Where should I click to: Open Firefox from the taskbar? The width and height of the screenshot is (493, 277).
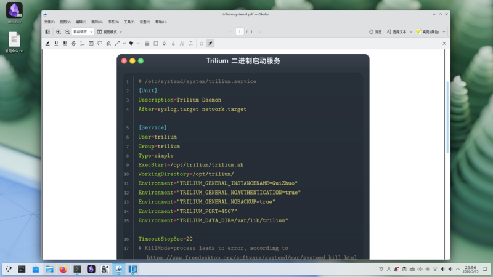[63, 269]
